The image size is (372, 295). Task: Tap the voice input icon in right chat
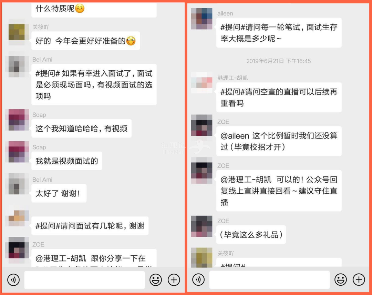tap(198, 279)
